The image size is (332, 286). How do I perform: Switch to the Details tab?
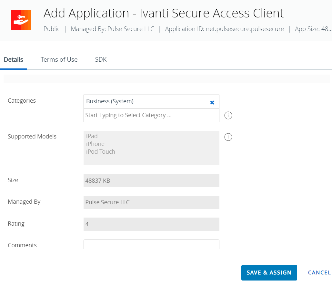point(14,60)
